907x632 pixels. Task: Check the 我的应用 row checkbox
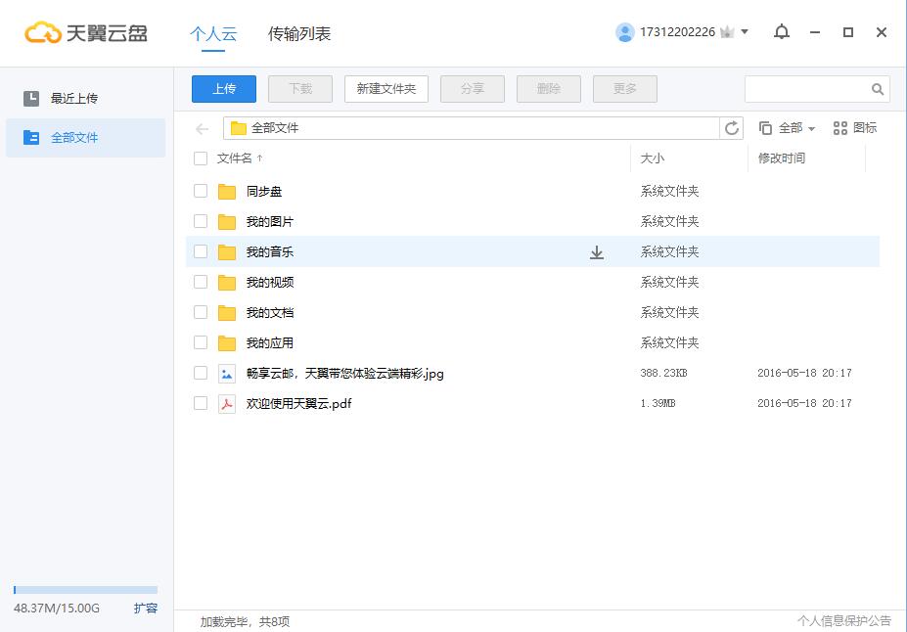[x=201, y=342]
